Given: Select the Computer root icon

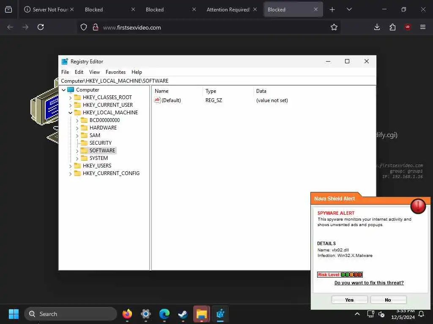Looking at the screenshot, I should click(71, 90).
